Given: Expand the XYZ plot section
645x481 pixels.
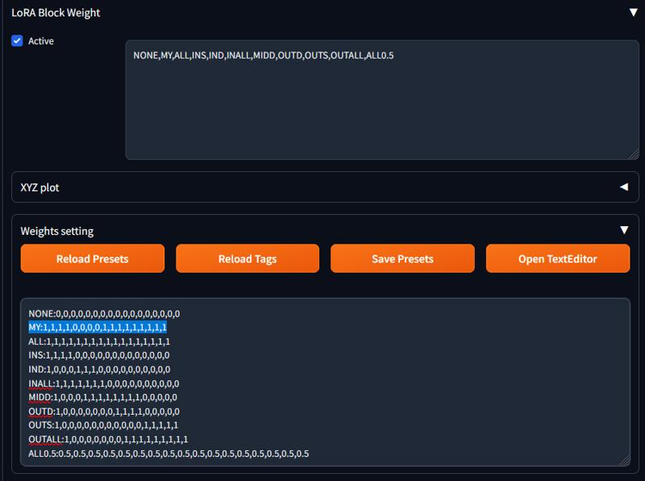Looking at the screenshot, I should click(624, 187).
